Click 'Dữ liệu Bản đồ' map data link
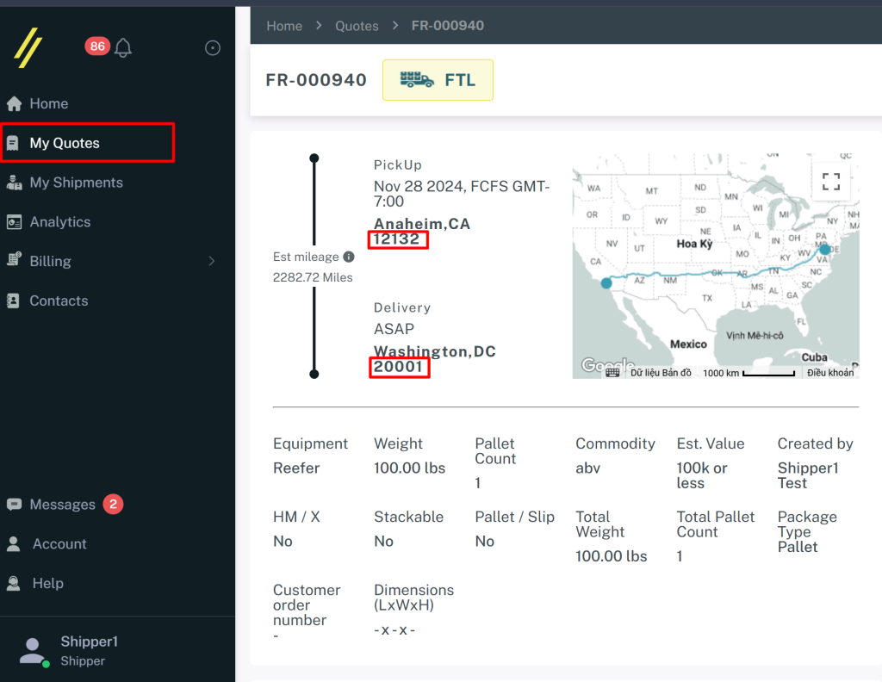The image size is (882, 682). tap(661, 373)
